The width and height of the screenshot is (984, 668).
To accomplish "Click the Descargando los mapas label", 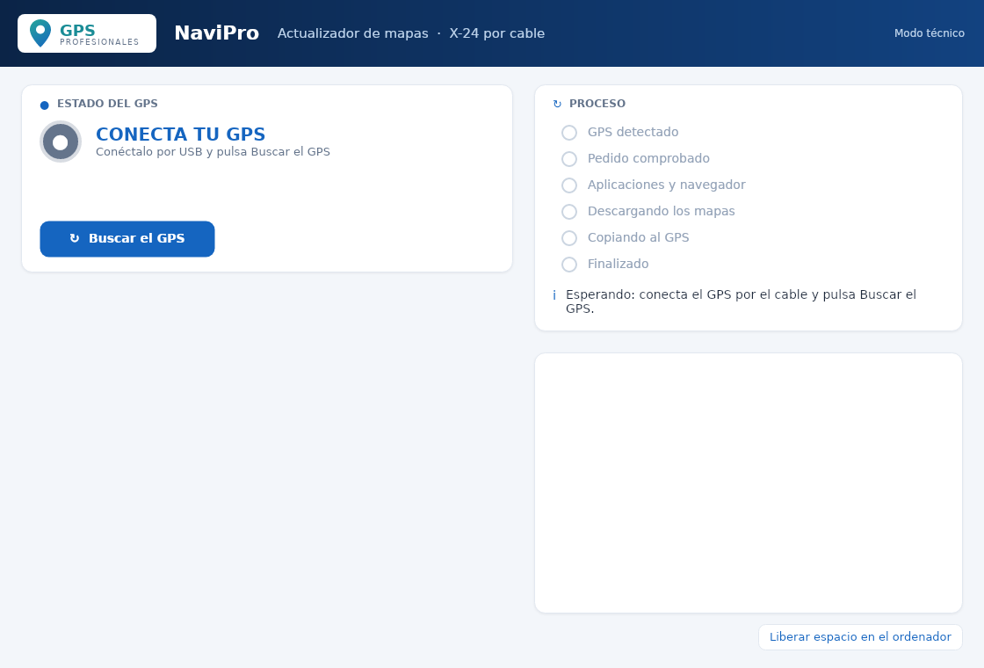I will [x=662, y=211].
